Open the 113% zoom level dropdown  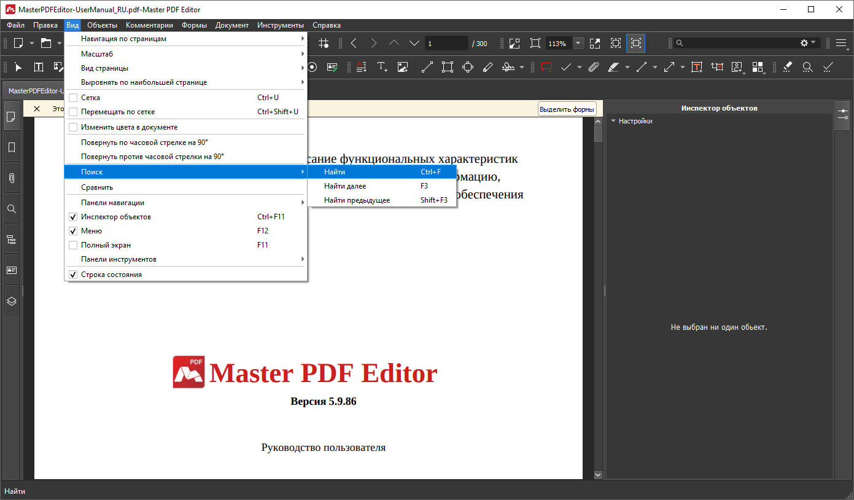click(578, 44)
